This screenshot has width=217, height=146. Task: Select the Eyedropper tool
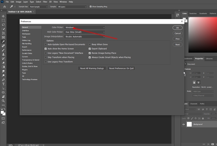(x=3, y=42)
